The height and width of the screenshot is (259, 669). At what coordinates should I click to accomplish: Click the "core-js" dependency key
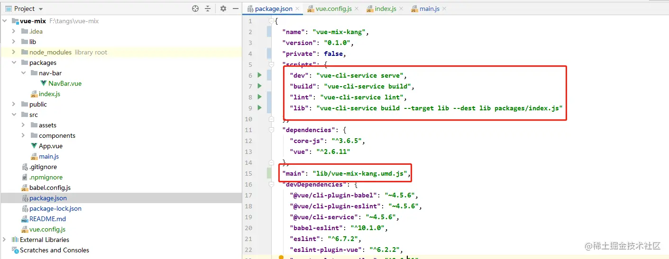307,141
